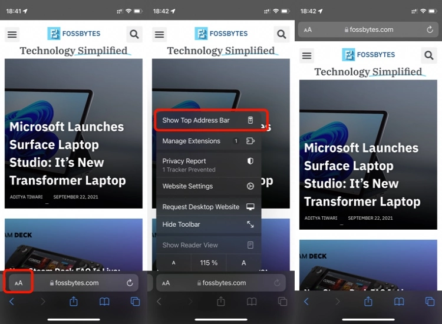Image resolution: width=442 pixels, height=324 pixels.
Task: Open the Steam Deck article thumbnail on the left phone
Action: 74,244
